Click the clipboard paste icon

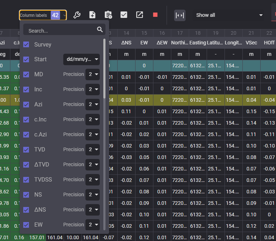[108, 15]
